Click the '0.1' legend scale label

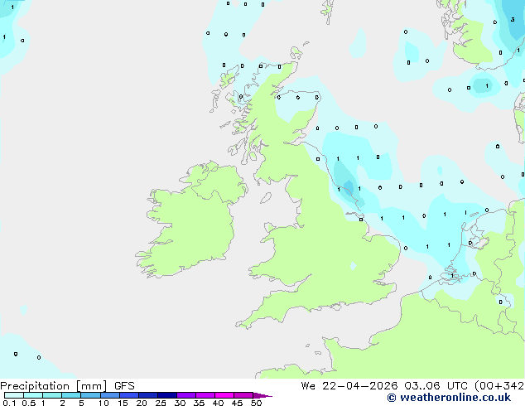click(9, 403)
